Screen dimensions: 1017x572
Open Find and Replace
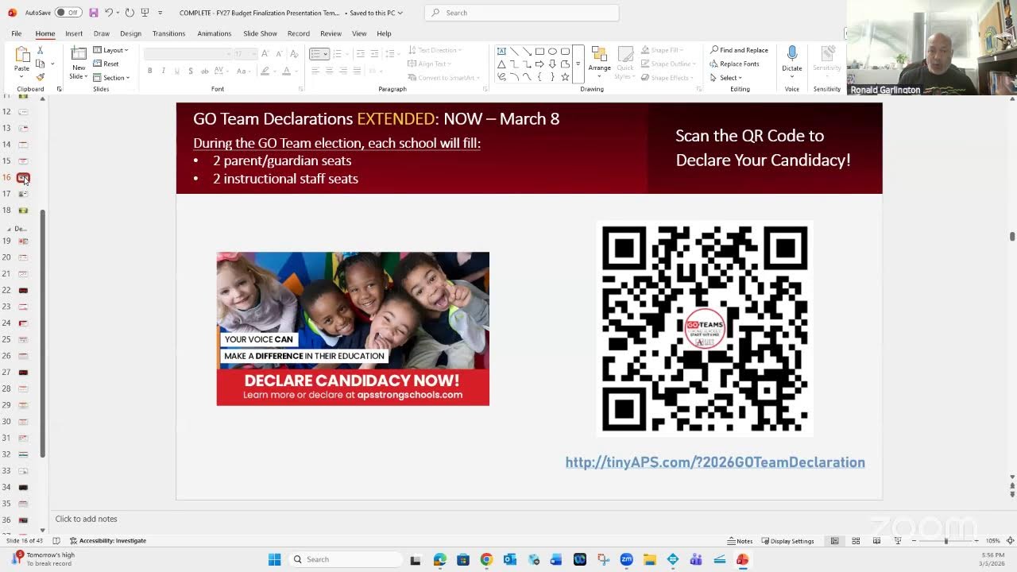click(739, 50)
